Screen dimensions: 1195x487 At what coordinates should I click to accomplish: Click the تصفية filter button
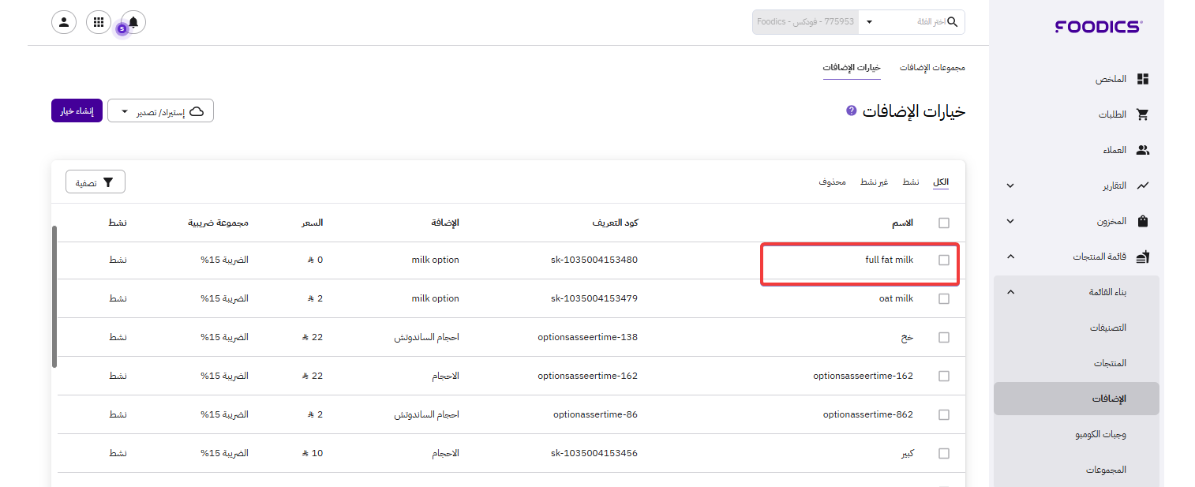coord(96,183)
